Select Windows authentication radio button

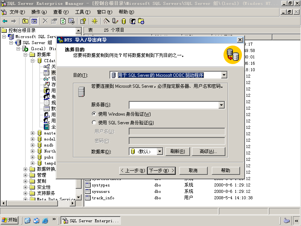tap(94, 114)
